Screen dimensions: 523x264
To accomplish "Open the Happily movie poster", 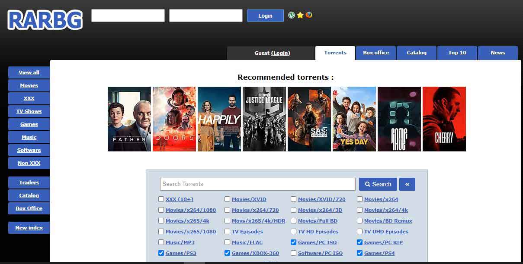I will (x=219, y=119).
